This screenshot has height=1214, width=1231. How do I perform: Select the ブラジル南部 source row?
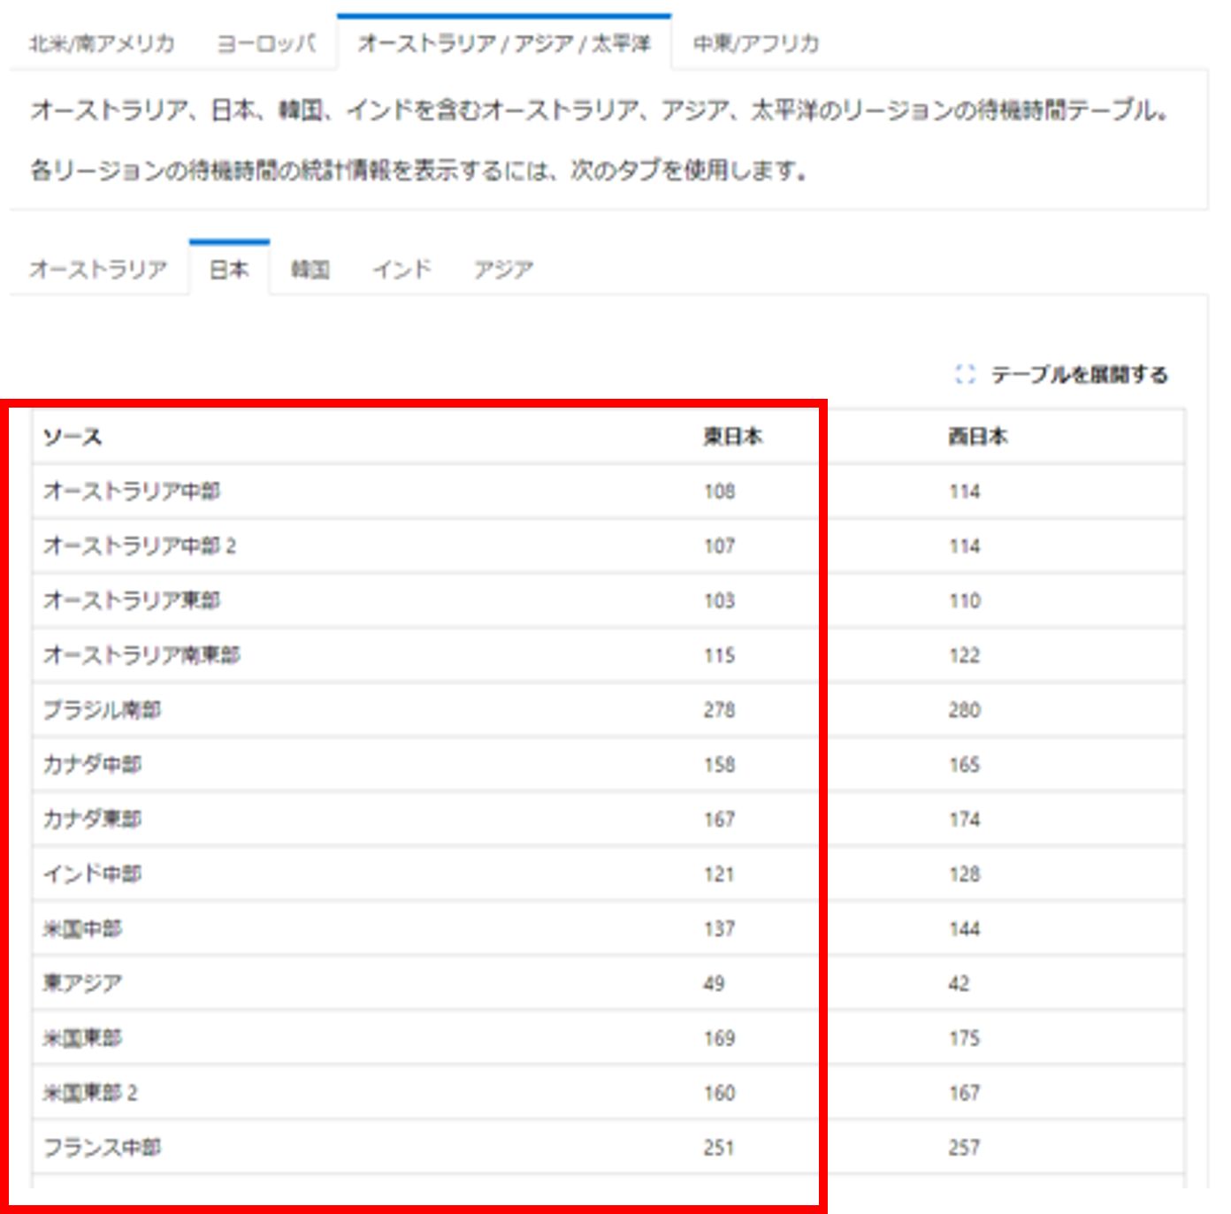pyautogui.click(x=103, y=710)
